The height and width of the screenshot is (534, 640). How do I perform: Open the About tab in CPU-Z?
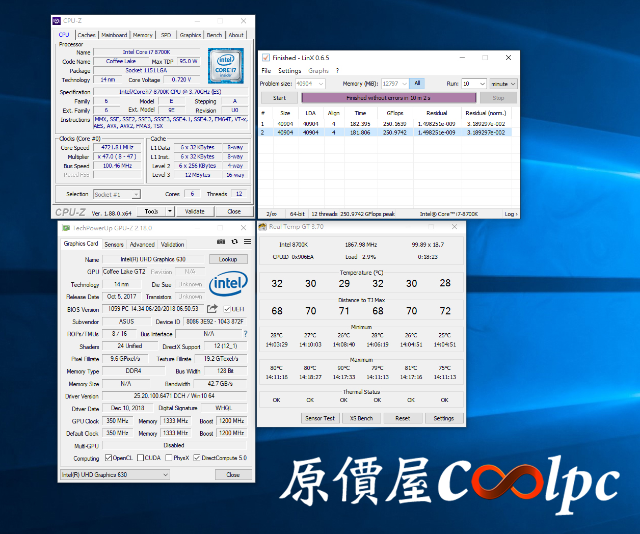pyautogui.click(x=236, y=35)
